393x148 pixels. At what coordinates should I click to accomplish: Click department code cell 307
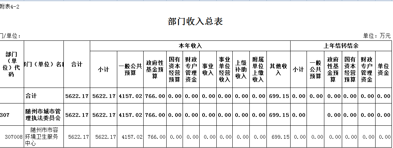(x=12, y=115)
